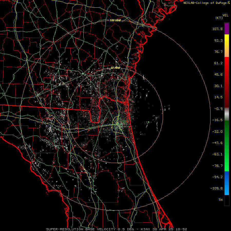Click the 92.3 legend value

(x=218, y=40)
